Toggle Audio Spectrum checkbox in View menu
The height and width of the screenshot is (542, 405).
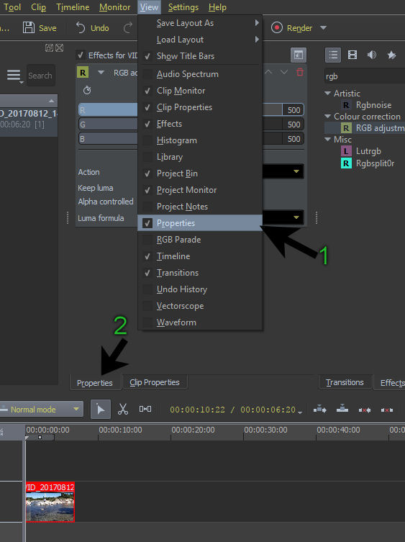(147, 74)
